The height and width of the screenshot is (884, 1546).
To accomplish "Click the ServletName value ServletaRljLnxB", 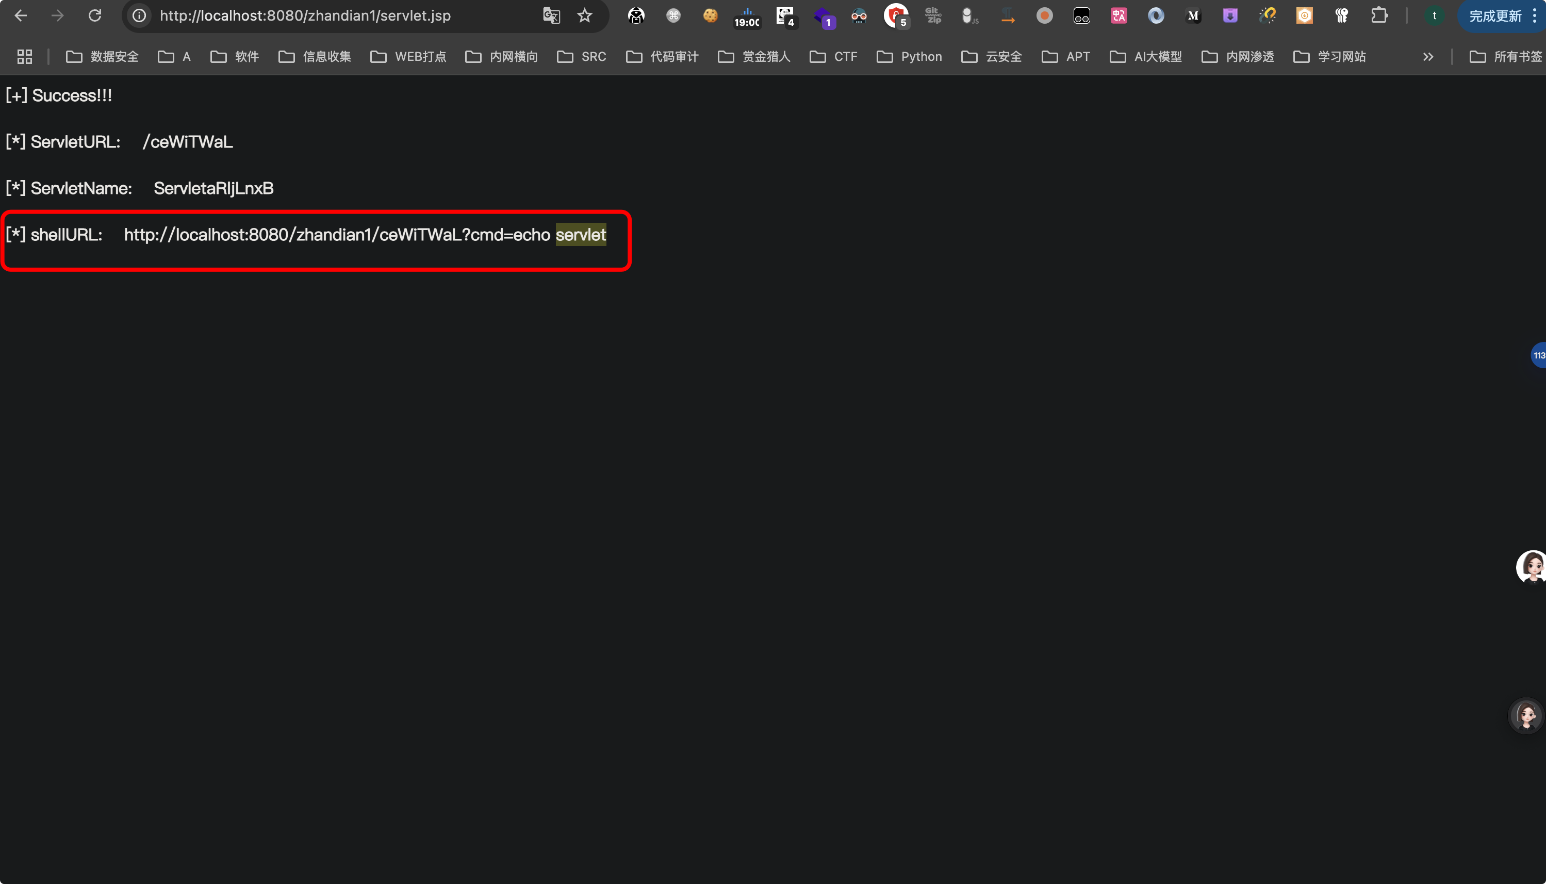I will (x=213, y=188).
